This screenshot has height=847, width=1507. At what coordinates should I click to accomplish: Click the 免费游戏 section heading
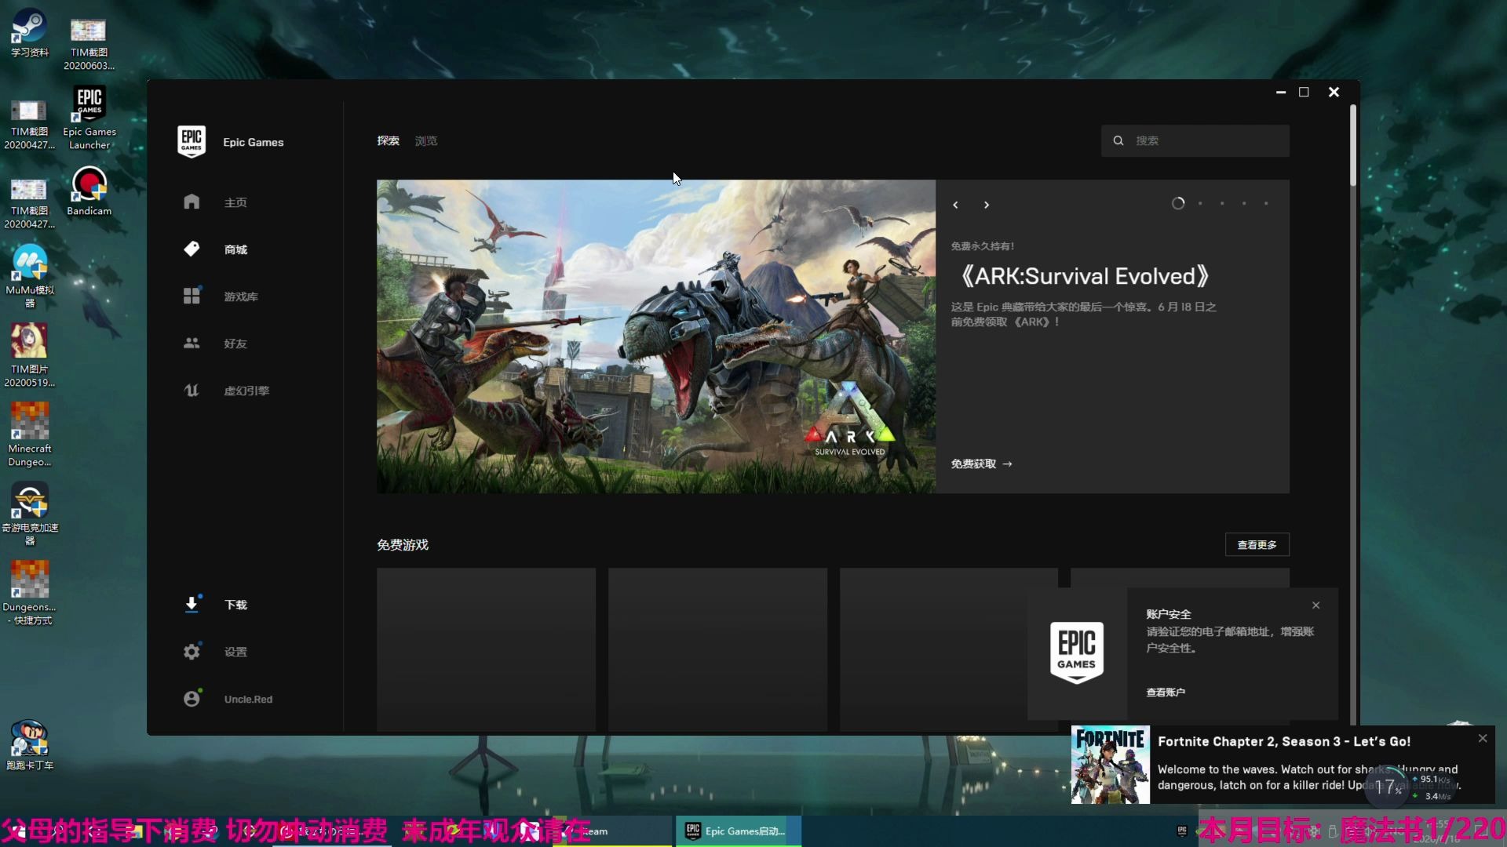pyautogui.click(x=403, y=545)
